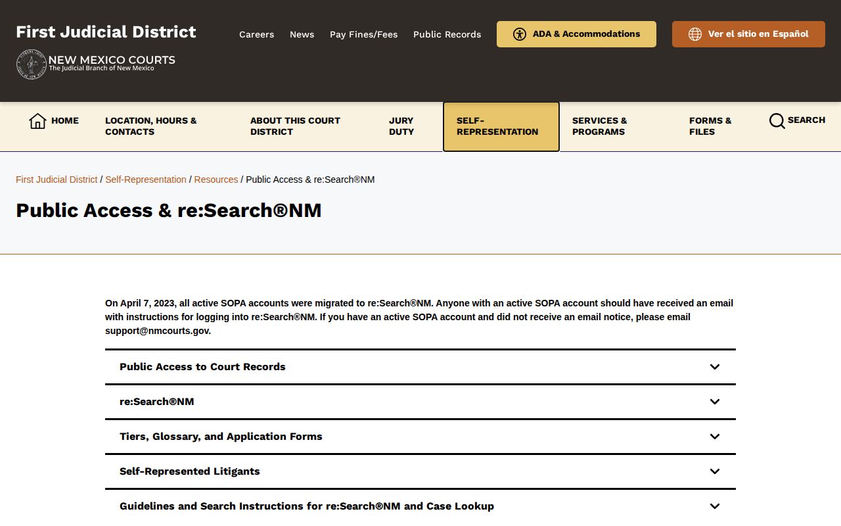
Task: Expand Guidelines and Search Instructions chevron
Action: click(x=715, y=506)
